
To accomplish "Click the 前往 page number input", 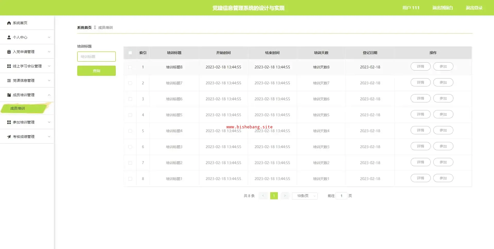I will (341, 196).
